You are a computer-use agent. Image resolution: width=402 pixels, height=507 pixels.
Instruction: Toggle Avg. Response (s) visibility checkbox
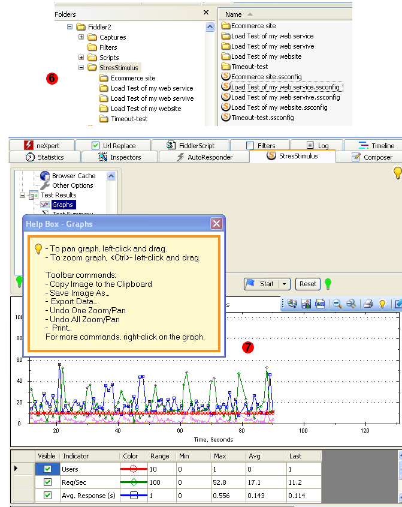point(47,496)
